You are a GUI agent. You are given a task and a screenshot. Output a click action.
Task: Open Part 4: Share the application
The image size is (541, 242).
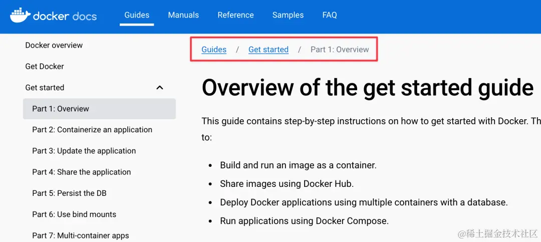[x=82, y=172]
